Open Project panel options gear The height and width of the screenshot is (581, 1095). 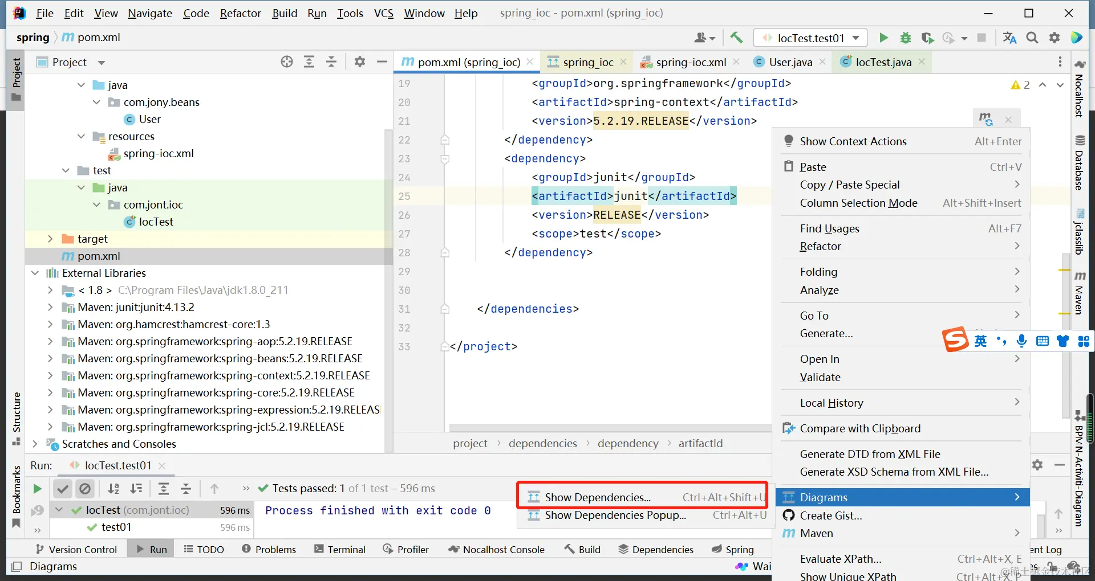click(360, 62)
